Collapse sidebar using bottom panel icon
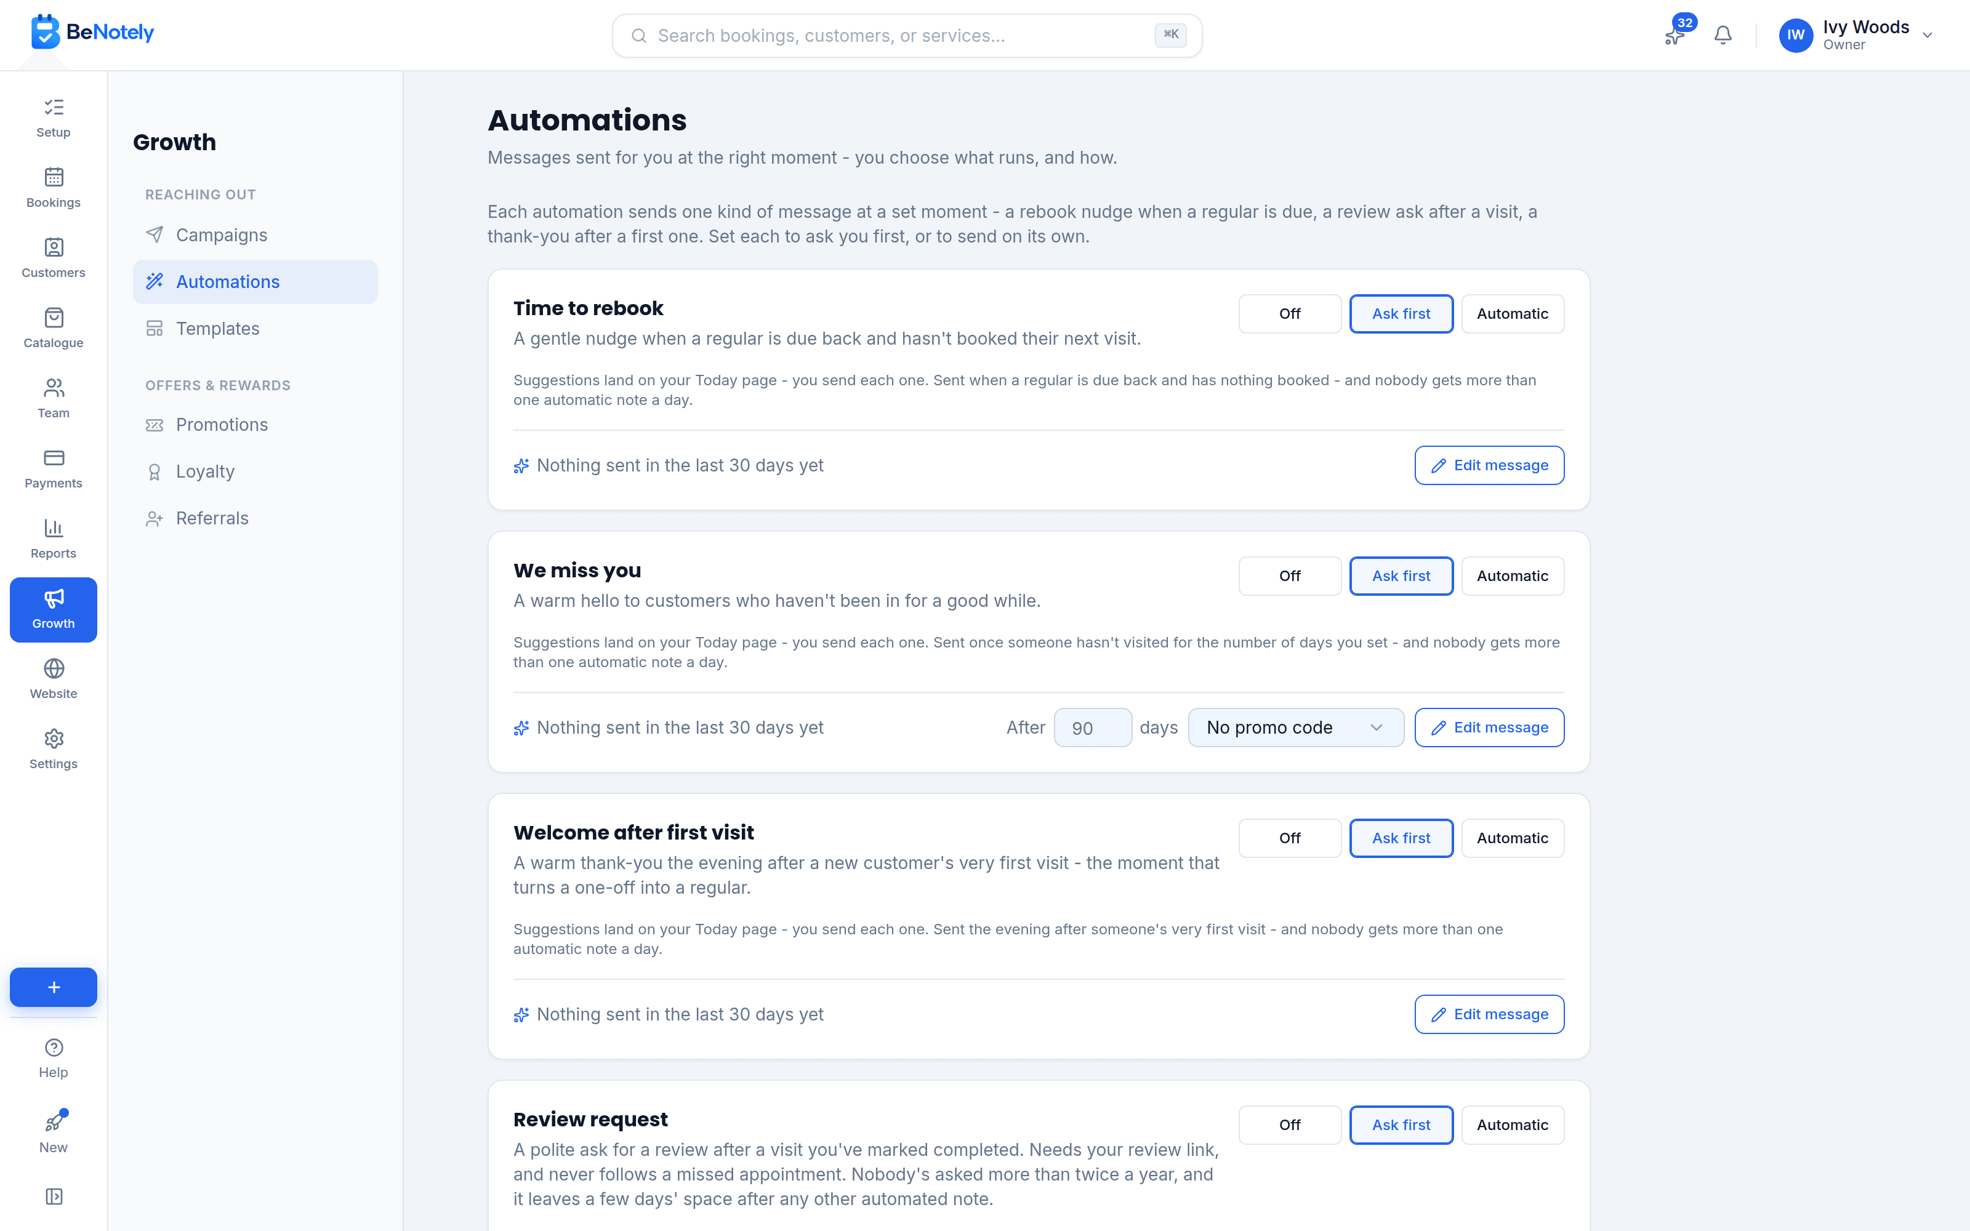The width and height of the screenshot is (1970, 1231). [54, 1196]
